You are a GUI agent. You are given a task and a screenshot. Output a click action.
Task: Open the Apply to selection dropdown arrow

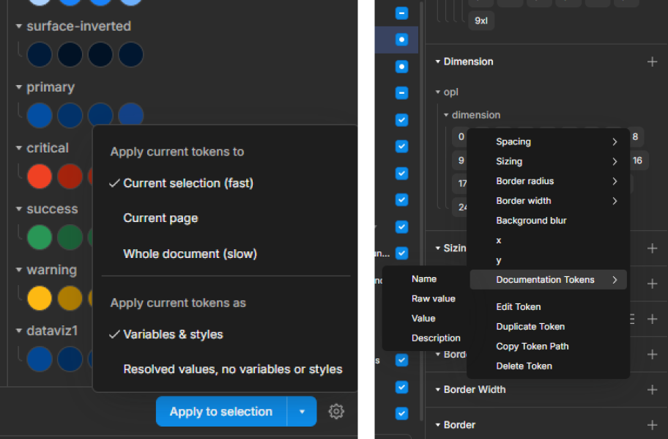(302, 412)
